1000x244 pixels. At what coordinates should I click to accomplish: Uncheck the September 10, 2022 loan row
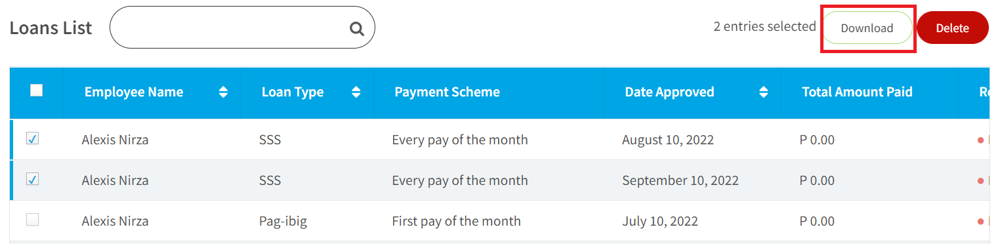[32, 179]
